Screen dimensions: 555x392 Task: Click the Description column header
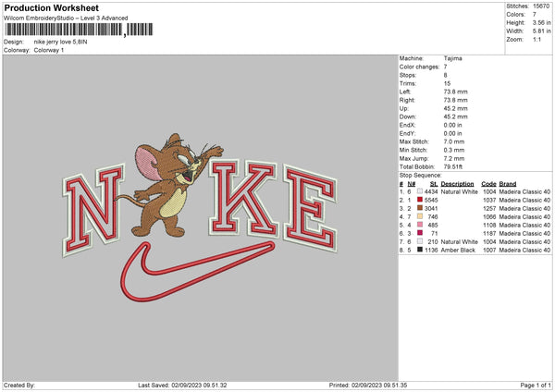point(457,184)
